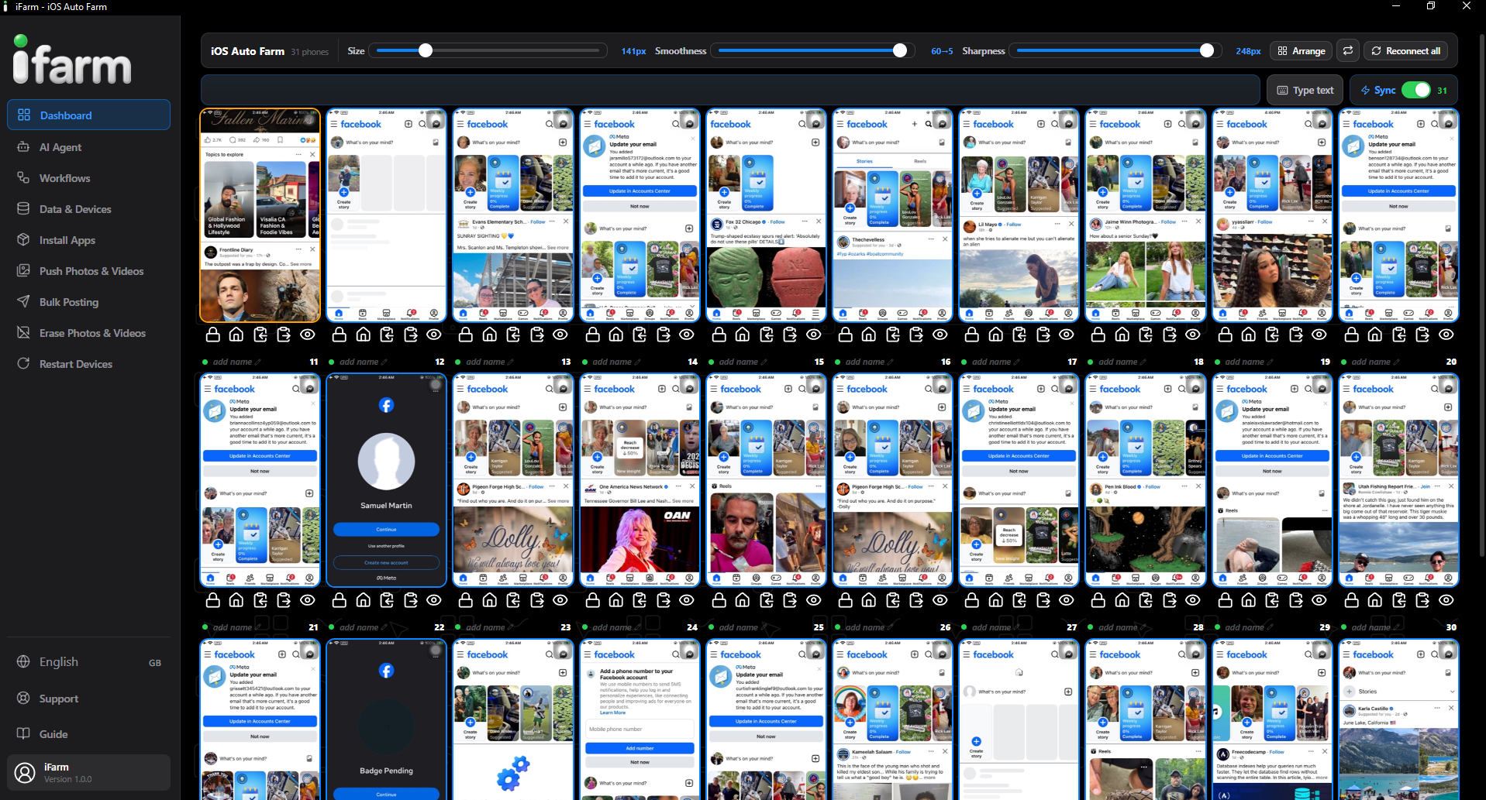The height and width of the screenshot is (800, 1486).
Task: Click the lock icon under the yyassiiarr phone
Action: (x=1225, y=335)
